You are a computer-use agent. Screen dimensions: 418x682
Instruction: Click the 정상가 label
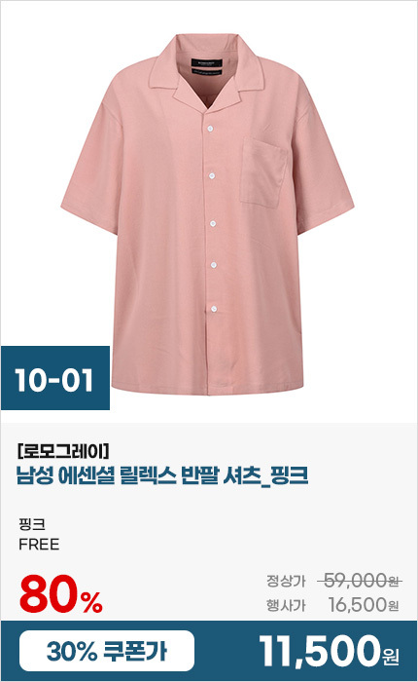click(286, 581)
